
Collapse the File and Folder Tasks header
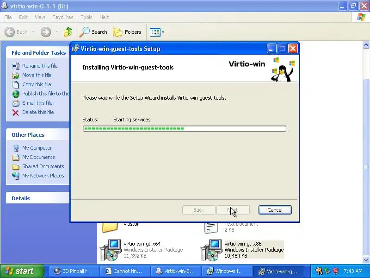(x=38, y=52)
